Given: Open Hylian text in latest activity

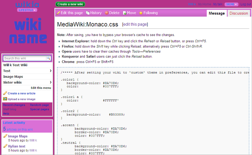Looking at the screenshot, I should pos(17,146).
